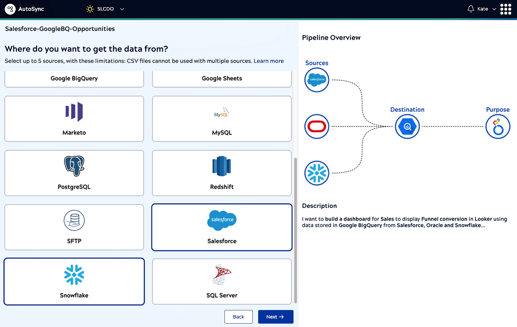The width and height of the screenshot is (517, 327).
Task: Select the SFTP card label
Action: click(74, 241)
